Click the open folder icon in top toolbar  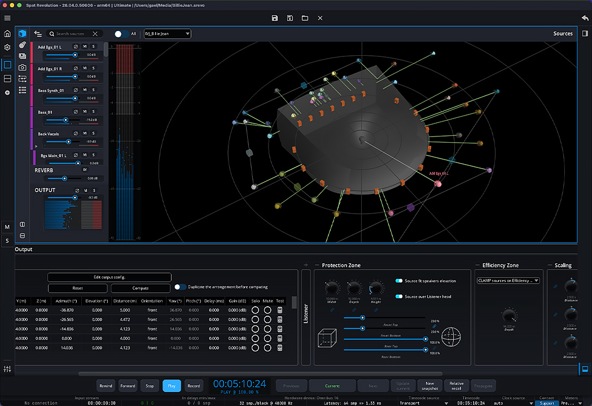coord(305,18)
